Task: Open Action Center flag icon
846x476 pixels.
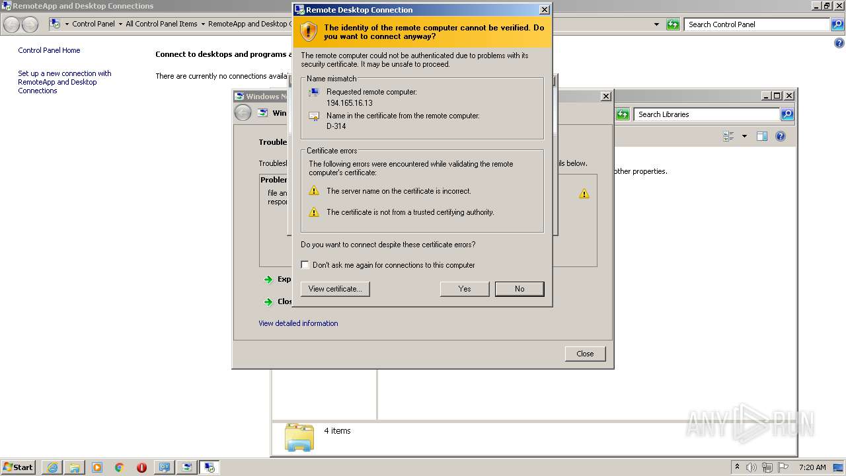Action: tap(783, 467)
